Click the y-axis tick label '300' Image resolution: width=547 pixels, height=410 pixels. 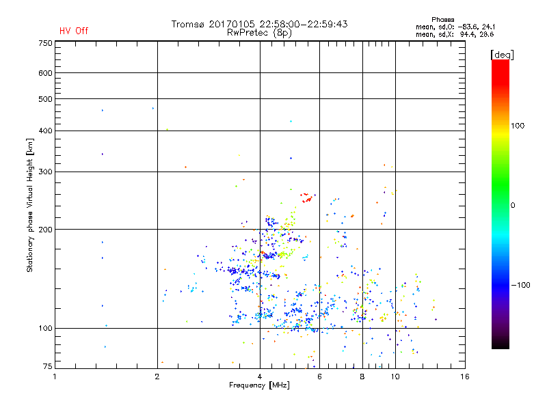pyautogui.click(x=45, y=172)
